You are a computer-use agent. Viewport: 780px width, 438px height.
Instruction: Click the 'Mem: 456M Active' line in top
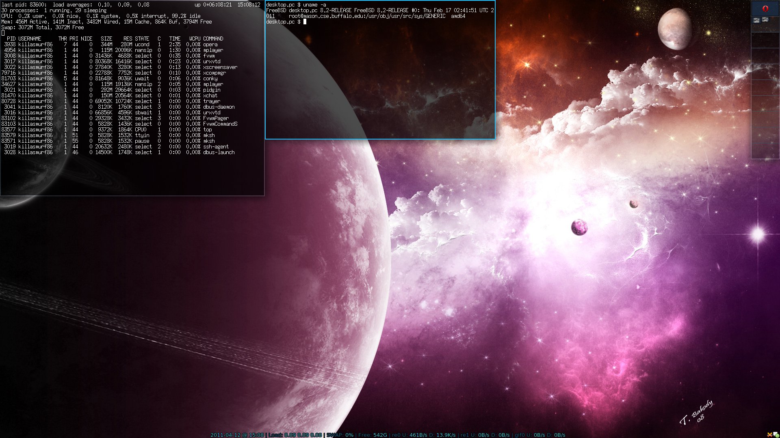106,22
